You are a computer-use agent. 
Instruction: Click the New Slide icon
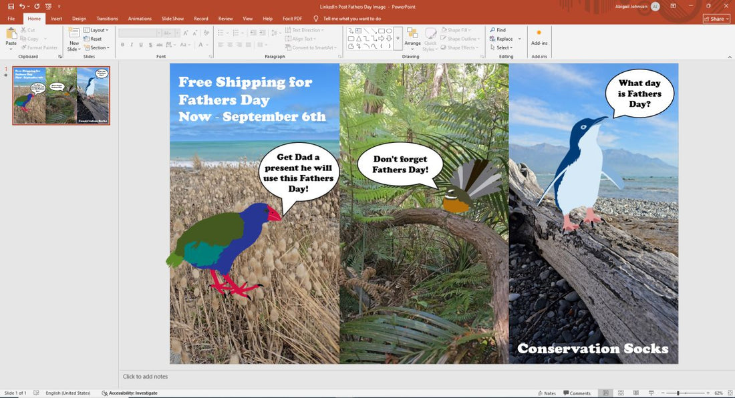coord(74,33)
